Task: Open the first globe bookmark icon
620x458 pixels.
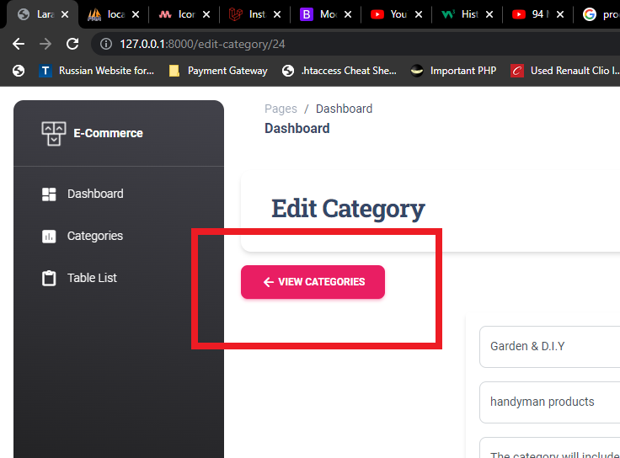Action: (19, 71)
